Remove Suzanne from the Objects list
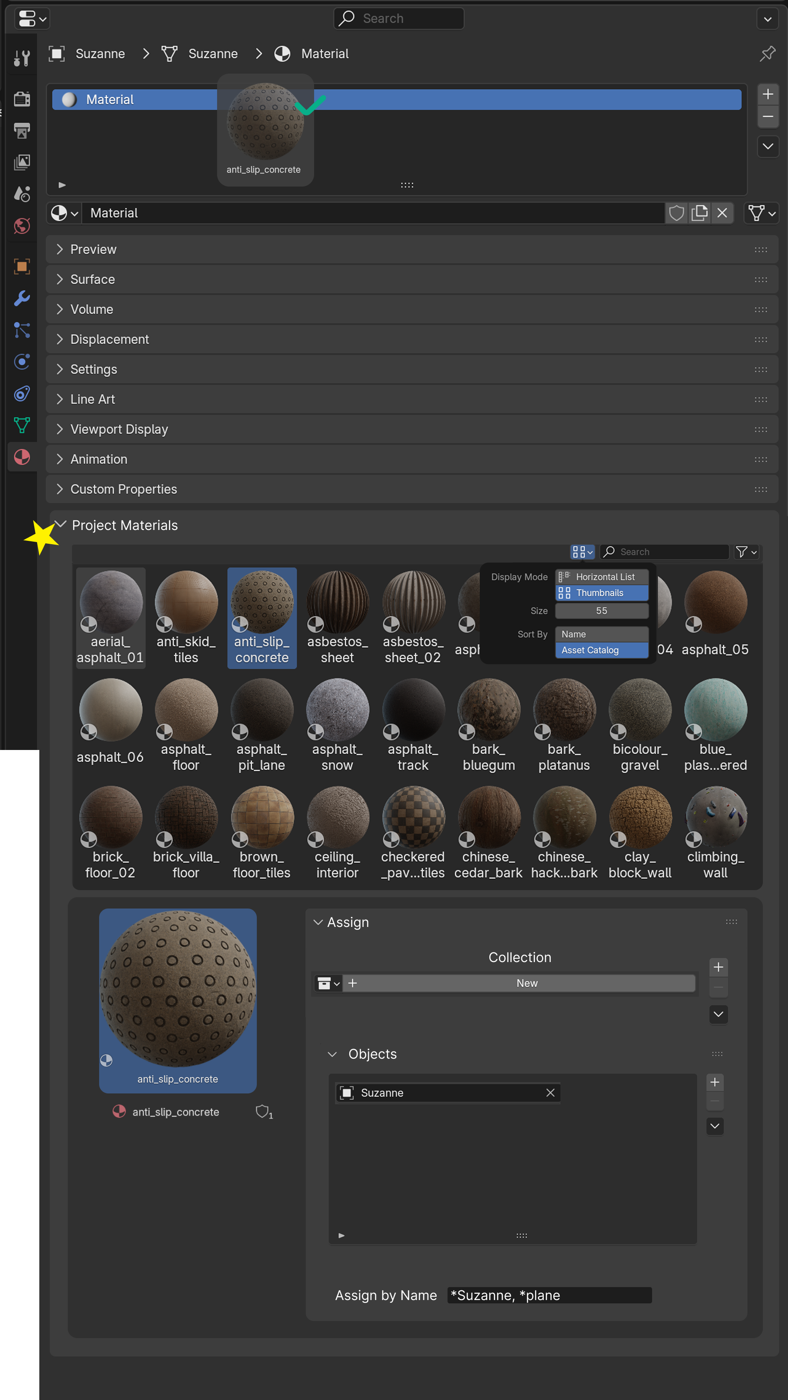 point(550,1093)
